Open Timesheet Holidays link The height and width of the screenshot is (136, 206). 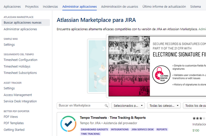[x=17, y=67]
